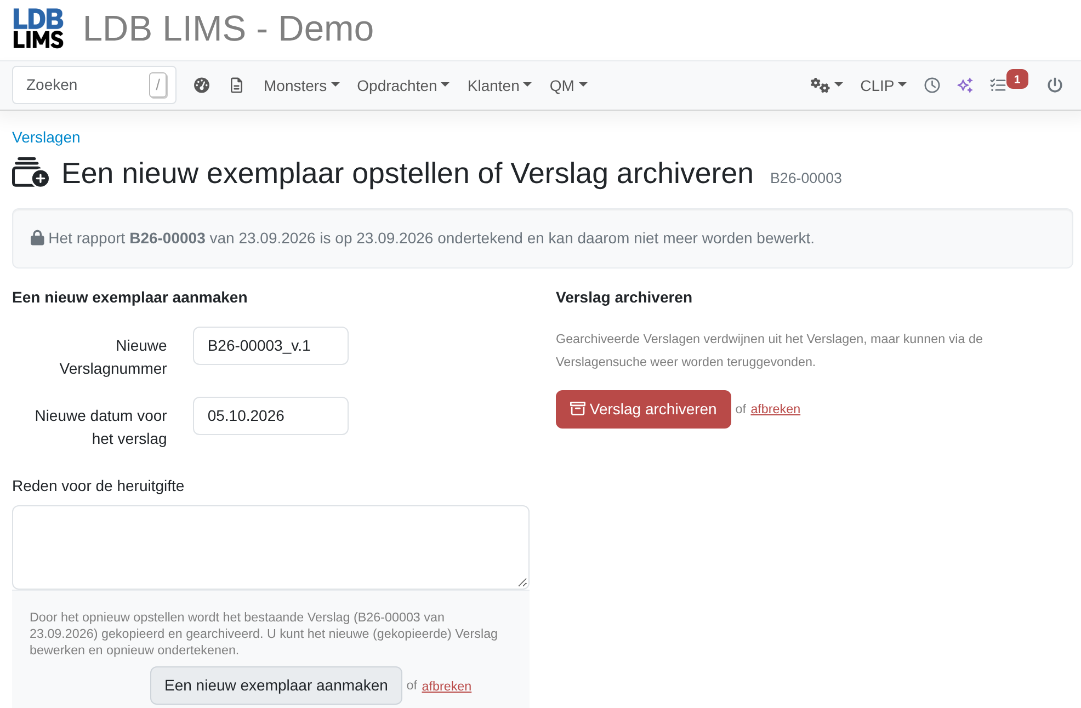This screenshot has height=708, width=1081.
Task: Click afbreken next to Verslag archiveren
Action: tap(775, 409)
